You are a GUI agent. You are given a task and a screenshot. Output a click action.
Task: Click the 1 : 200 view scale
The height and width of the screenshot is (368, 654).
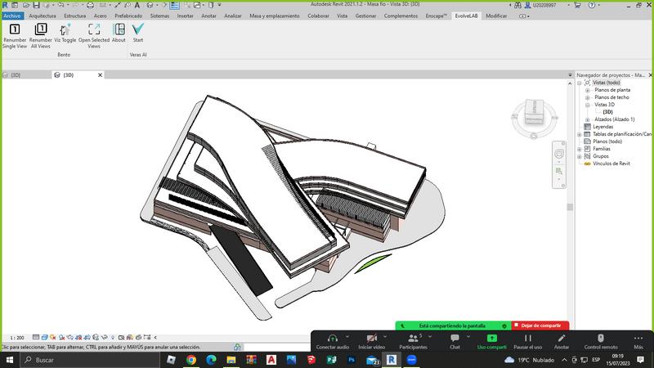click(16, 337)
